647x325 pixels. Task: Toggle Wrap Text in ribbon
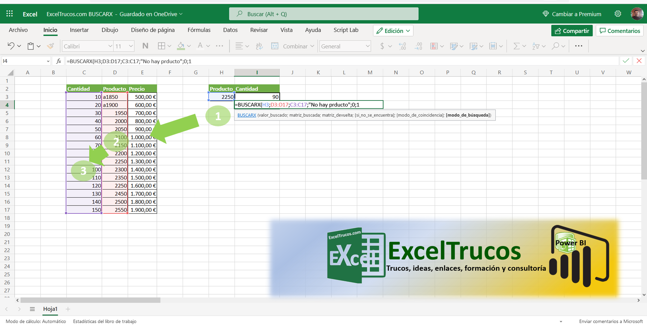[259, 46]
